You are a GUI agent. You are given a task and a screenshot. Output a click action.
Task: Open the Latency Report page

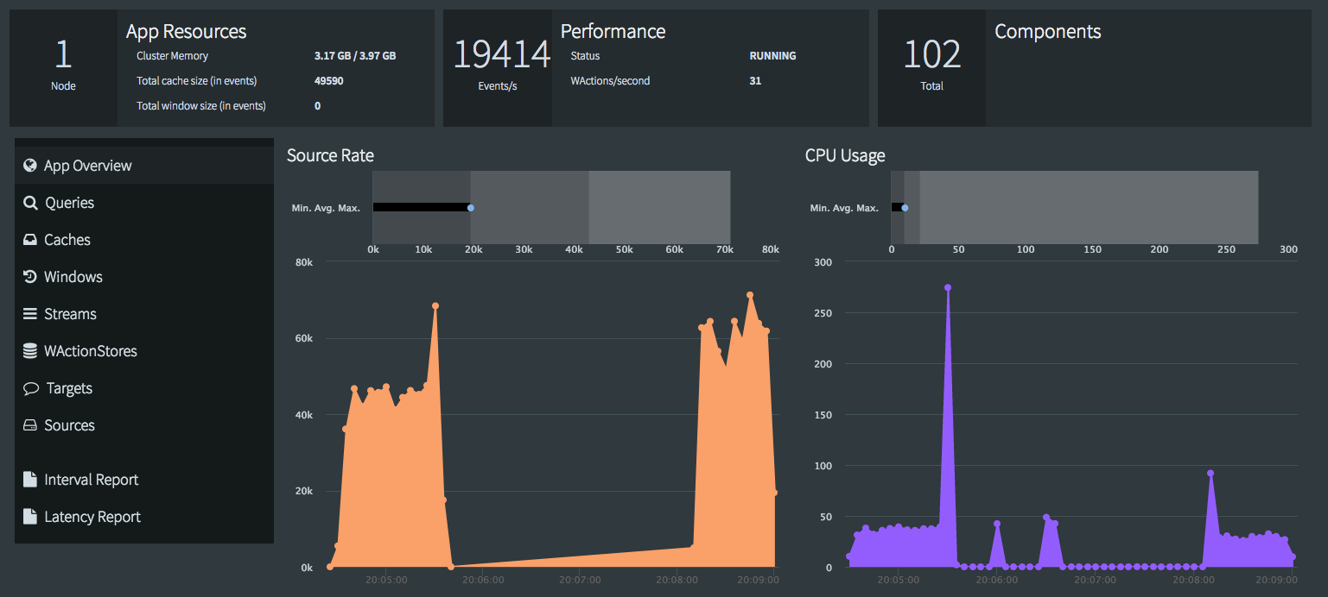(92, 516)
